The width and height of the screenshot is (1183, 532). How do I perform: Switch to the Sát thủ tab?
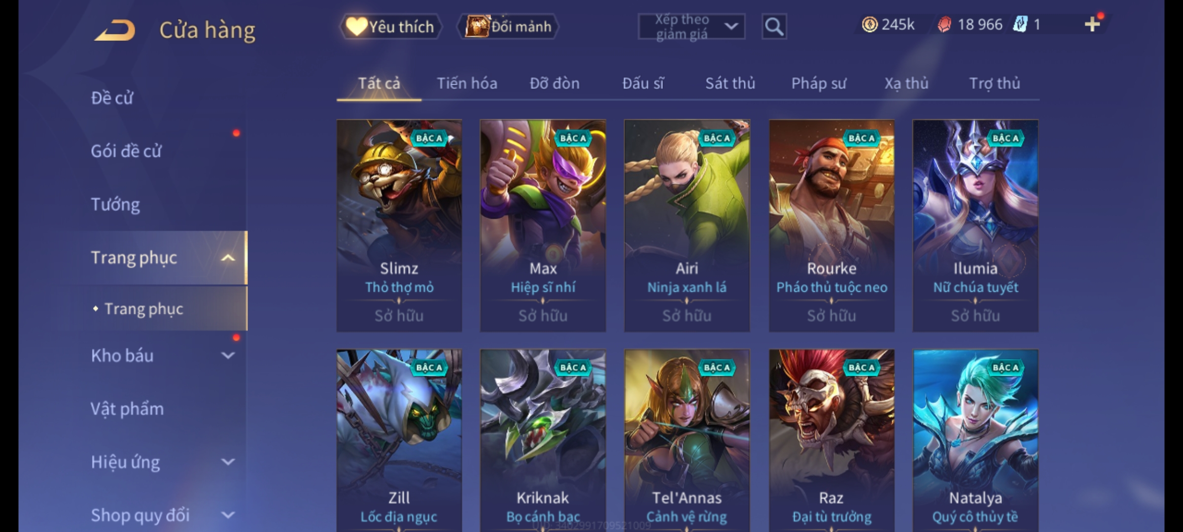730,83
